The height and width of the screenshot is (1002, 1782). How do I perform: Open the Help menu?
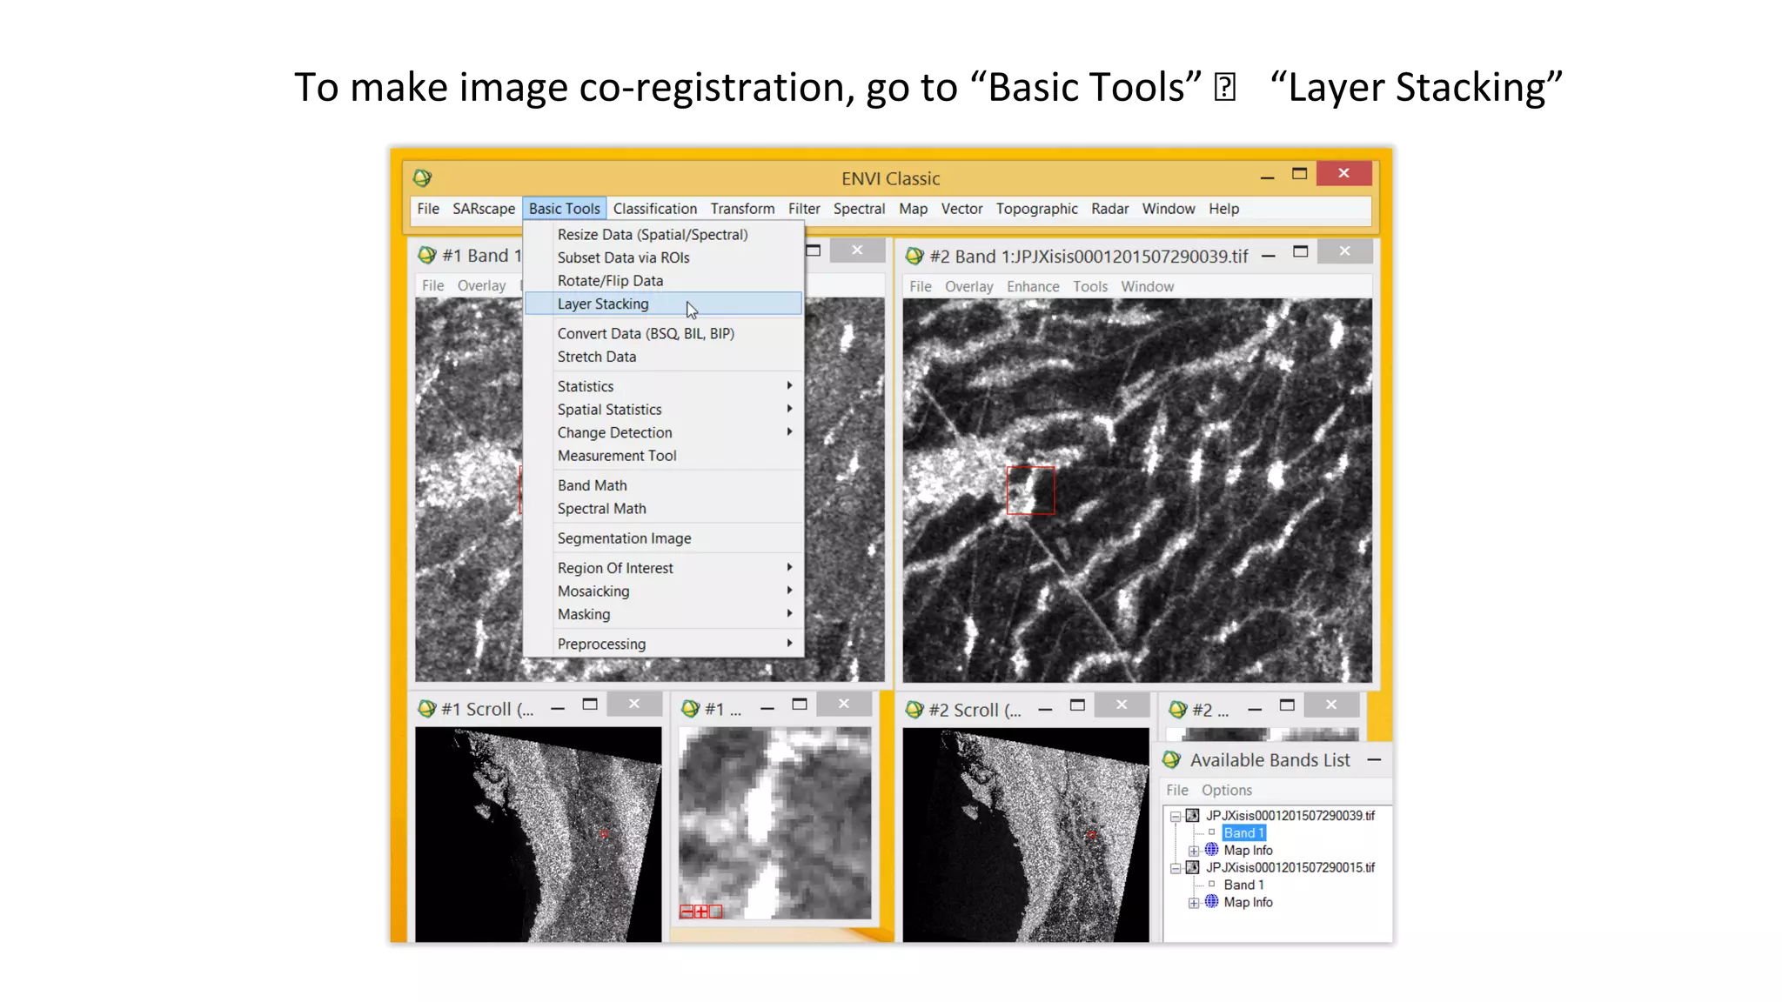[x=1223, y=209]
